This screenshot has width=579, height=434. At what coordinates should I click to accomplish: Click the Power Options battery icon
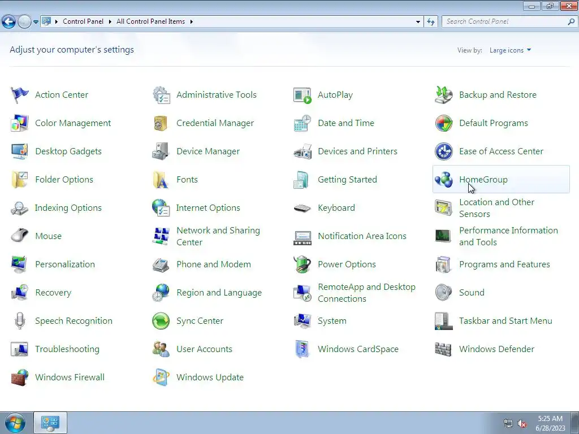[x=303, y=264]
